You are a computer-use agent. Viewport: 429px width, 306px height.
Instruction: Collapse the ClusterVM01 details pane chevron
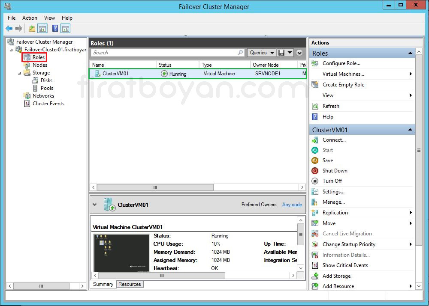click(95, 205)
